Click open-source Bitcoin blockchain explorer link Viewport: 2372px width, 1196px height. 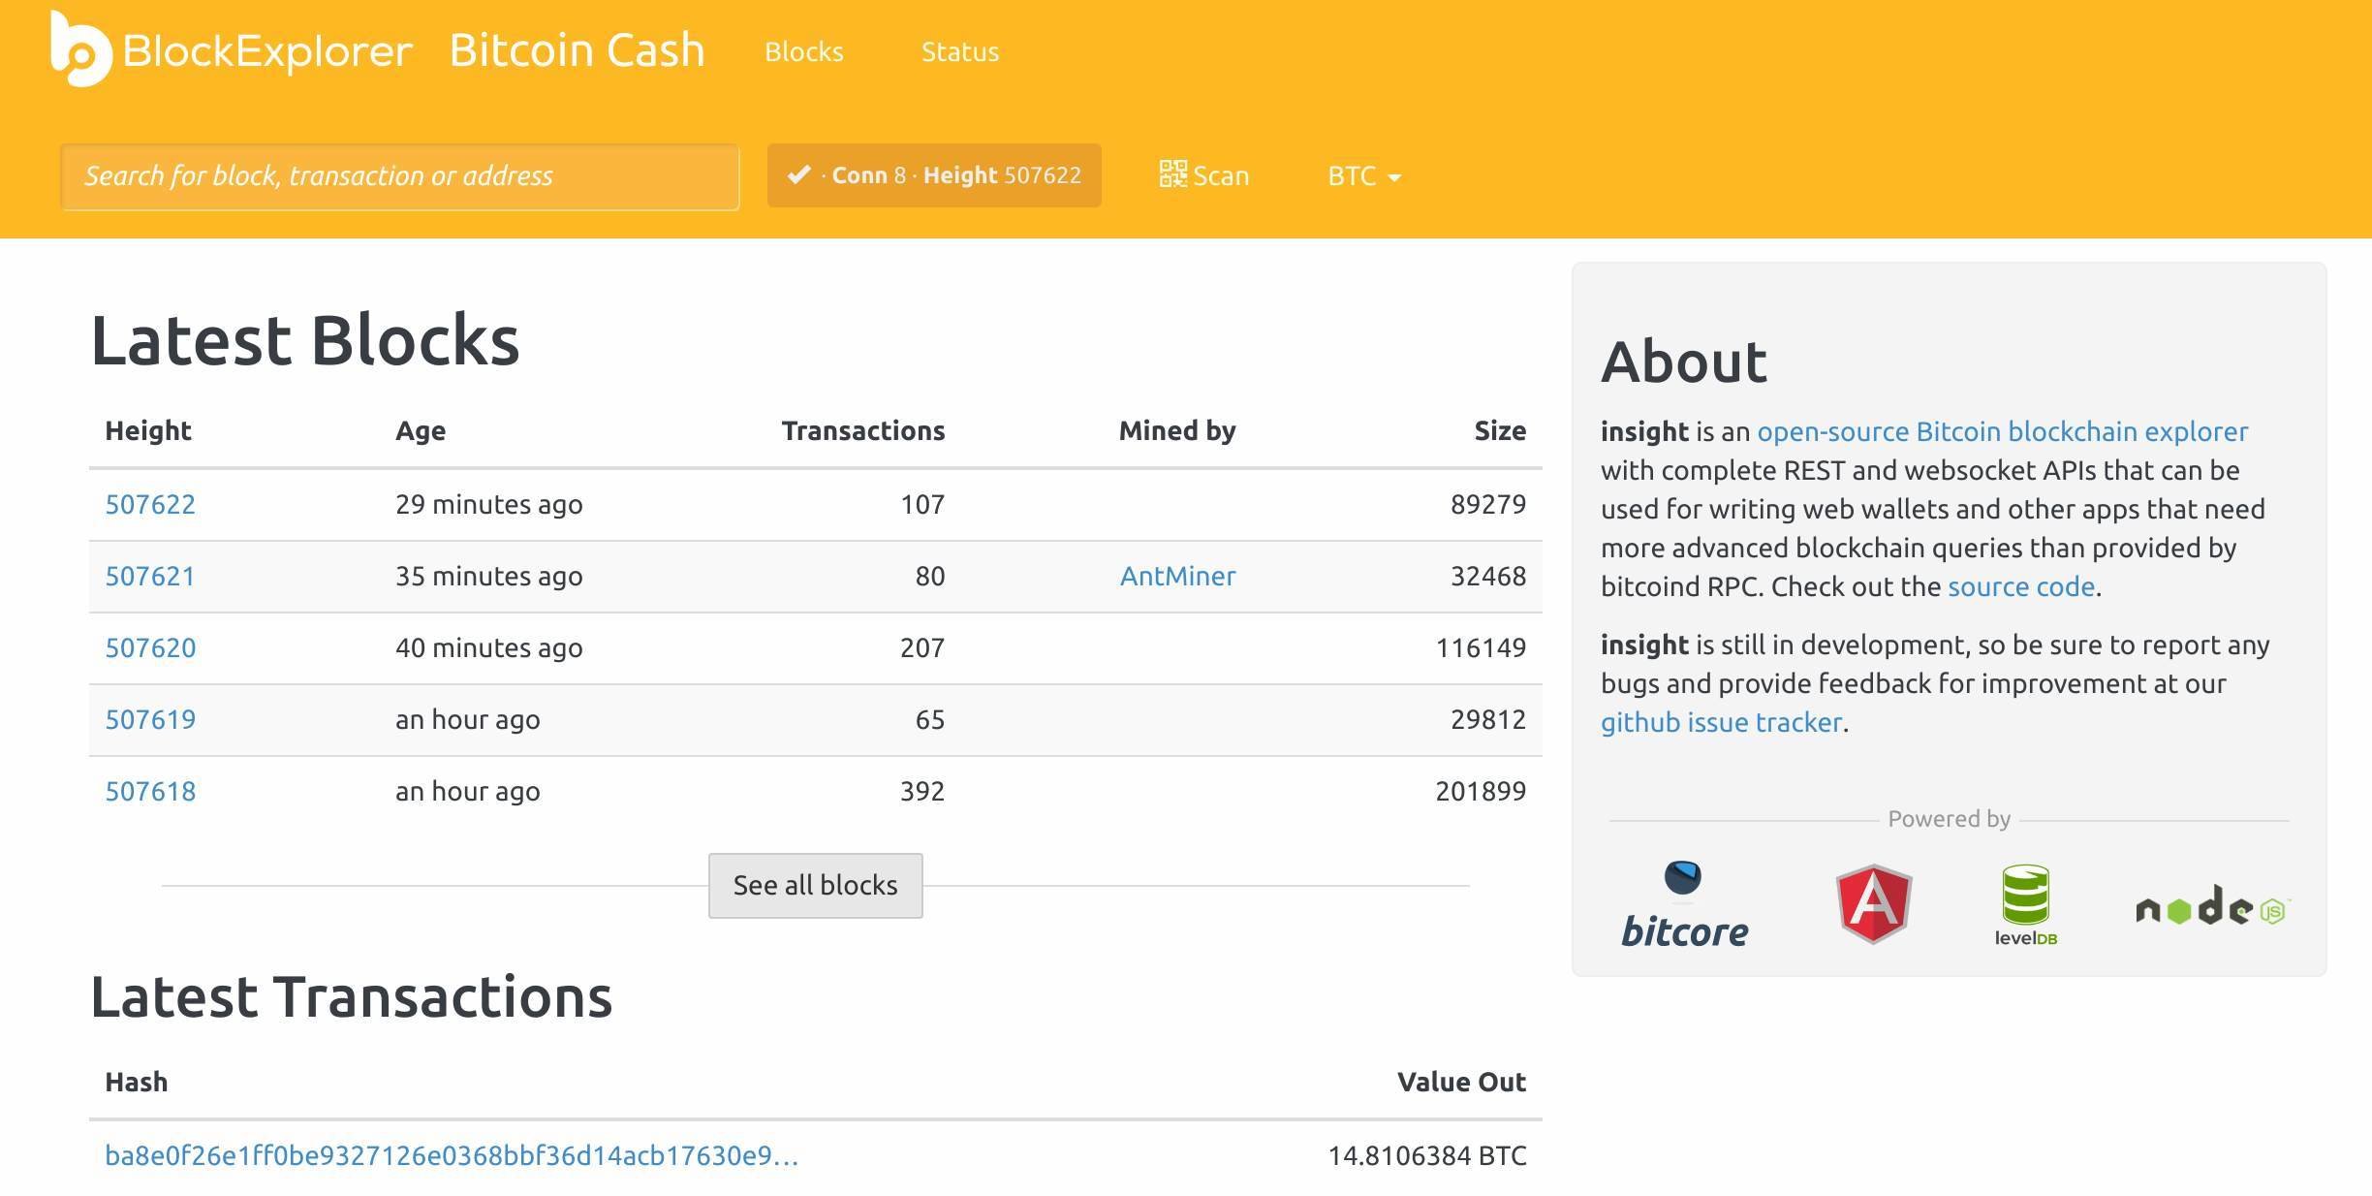pyautogui.click(x=2002, y=431)
